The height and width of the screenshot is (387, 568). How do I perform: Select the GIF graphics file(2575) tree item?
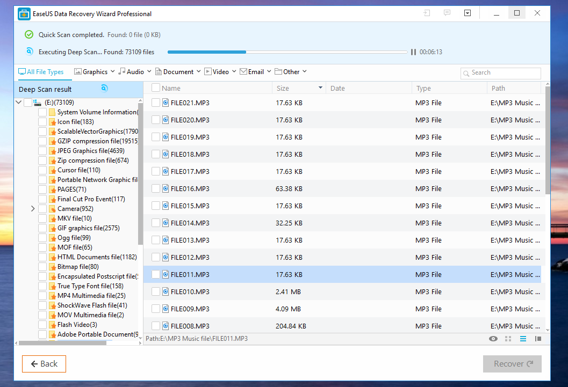point(88,228)
